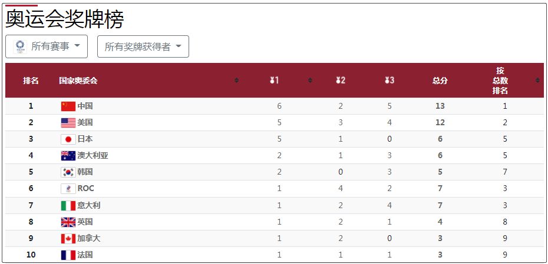Image resolution: width=548 pixels, height=264 pixels.
Task: Click the Japan flag icon
Action: [68, 139]
